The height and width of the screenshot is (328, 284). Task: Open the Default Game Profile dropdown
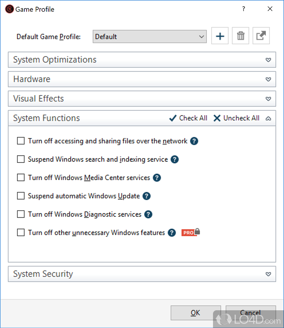pos(149,37)
